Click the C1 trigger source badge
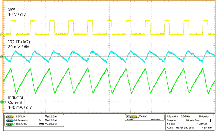 point(133,117)
